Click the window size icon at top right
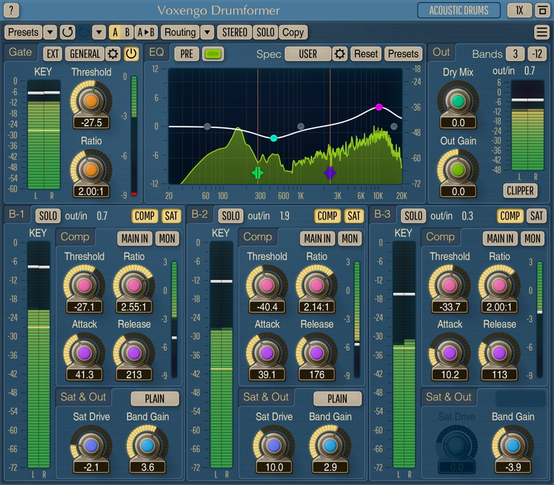Image resolution: width=554 pixels, height=485 pixels. click(543, 10)
